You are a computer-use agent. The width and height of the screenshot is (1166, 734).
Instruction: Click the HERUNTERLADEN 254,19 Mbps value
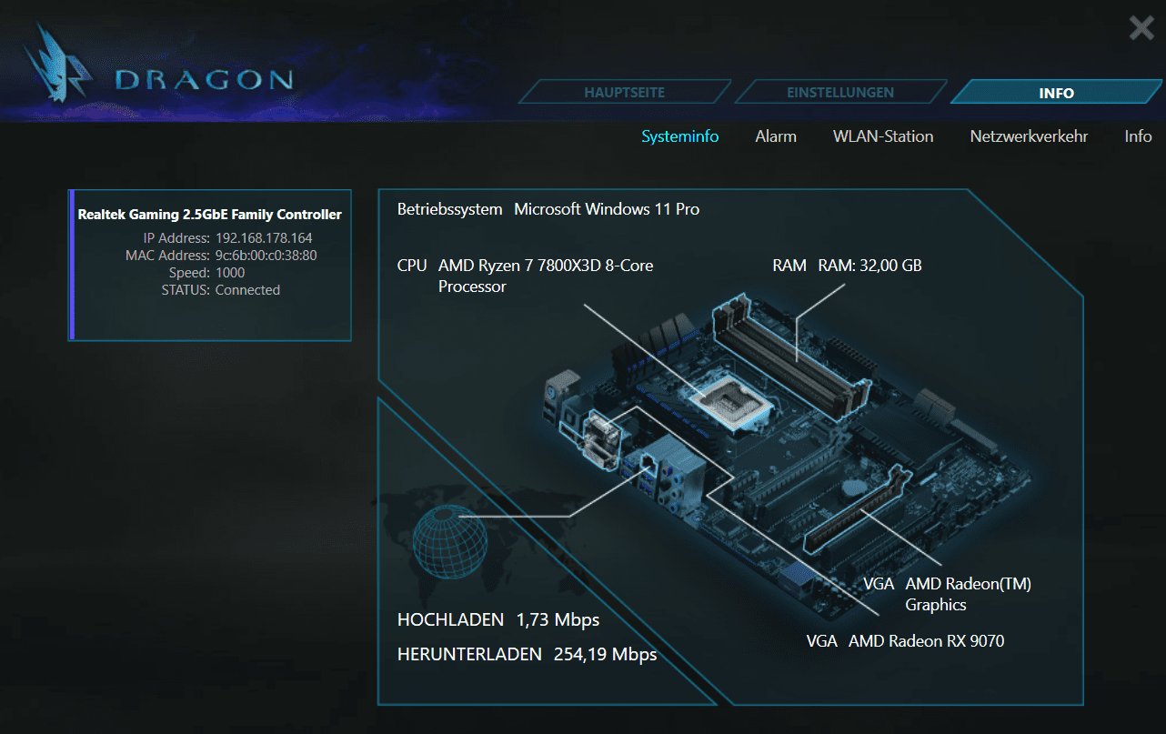605,655
